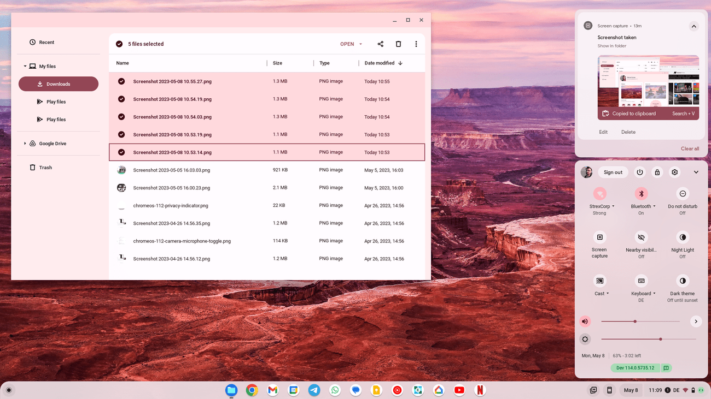This screenshot has width=711, height=399.
Task: Enable Do not disturb
Action: pyautogui.click(x=683, y=194)
